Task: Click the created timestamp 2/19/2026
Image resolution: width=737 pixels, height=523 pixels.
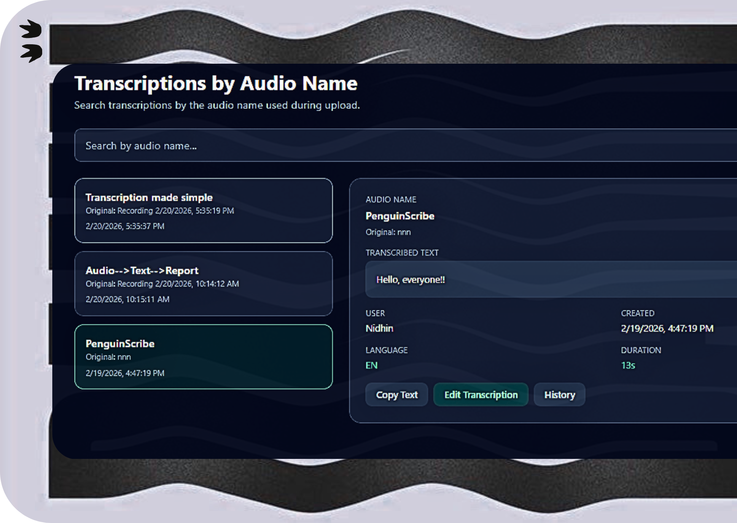Action: click(x=667, y=328)
